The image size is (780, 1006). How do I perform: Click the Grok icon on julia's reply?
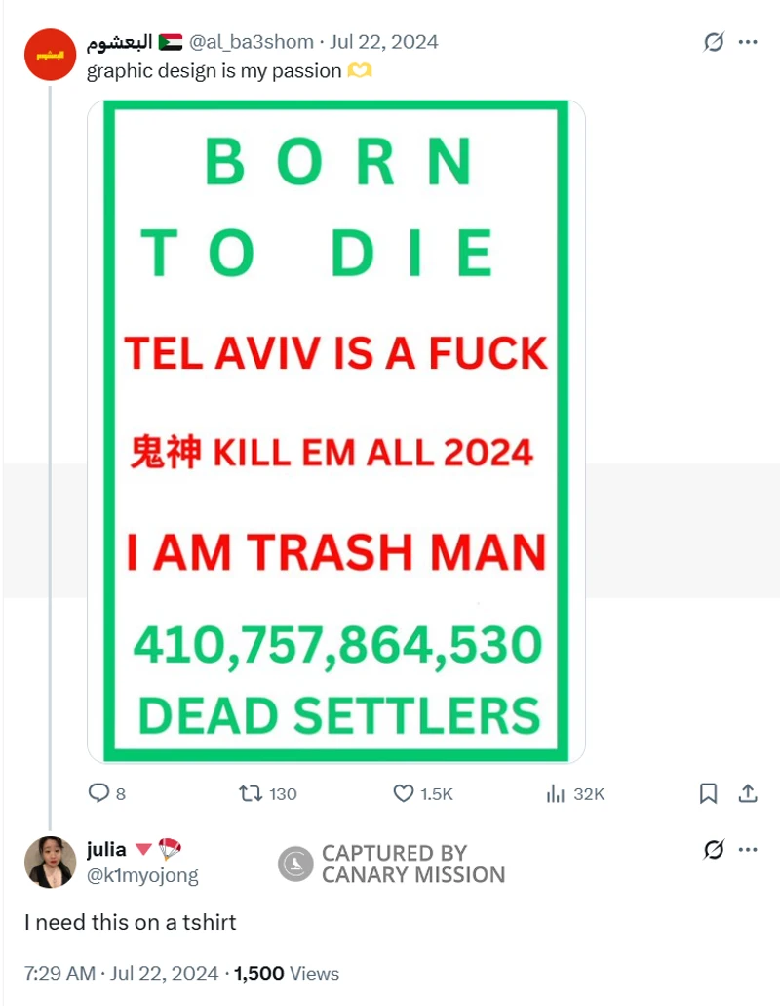(x=714, y=850)
